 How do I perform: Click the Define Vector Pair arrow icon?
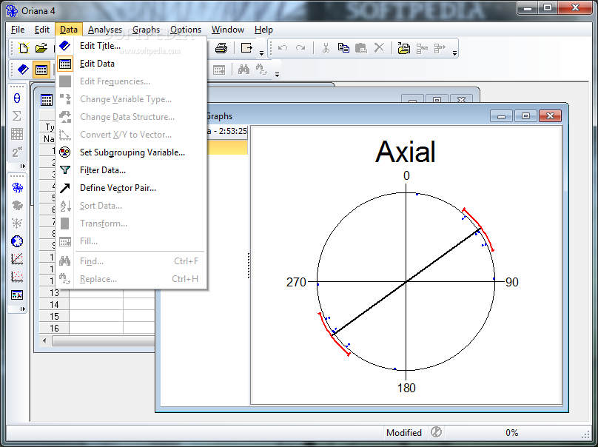(65, 188)
